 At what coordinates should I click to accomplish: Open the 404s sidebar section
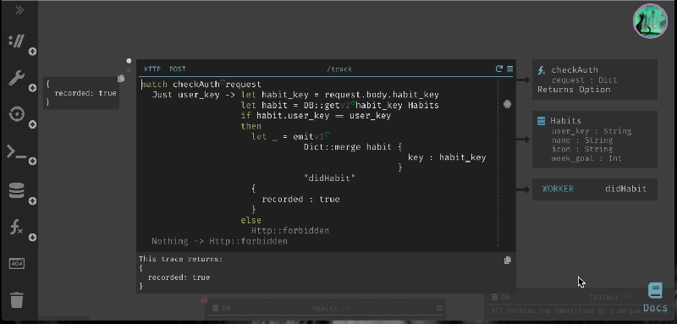(16, 263)
